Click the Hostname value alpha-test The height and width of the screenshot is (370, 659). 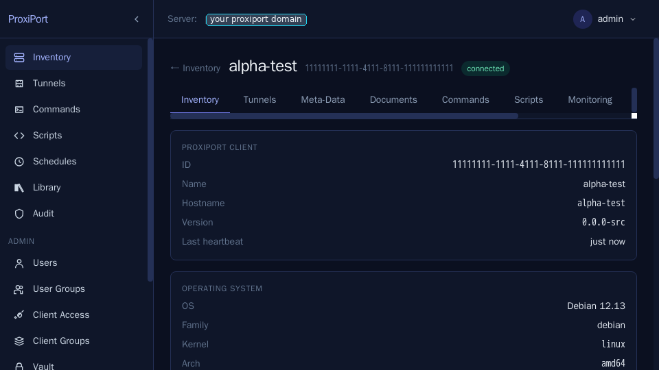click(601, 203)
